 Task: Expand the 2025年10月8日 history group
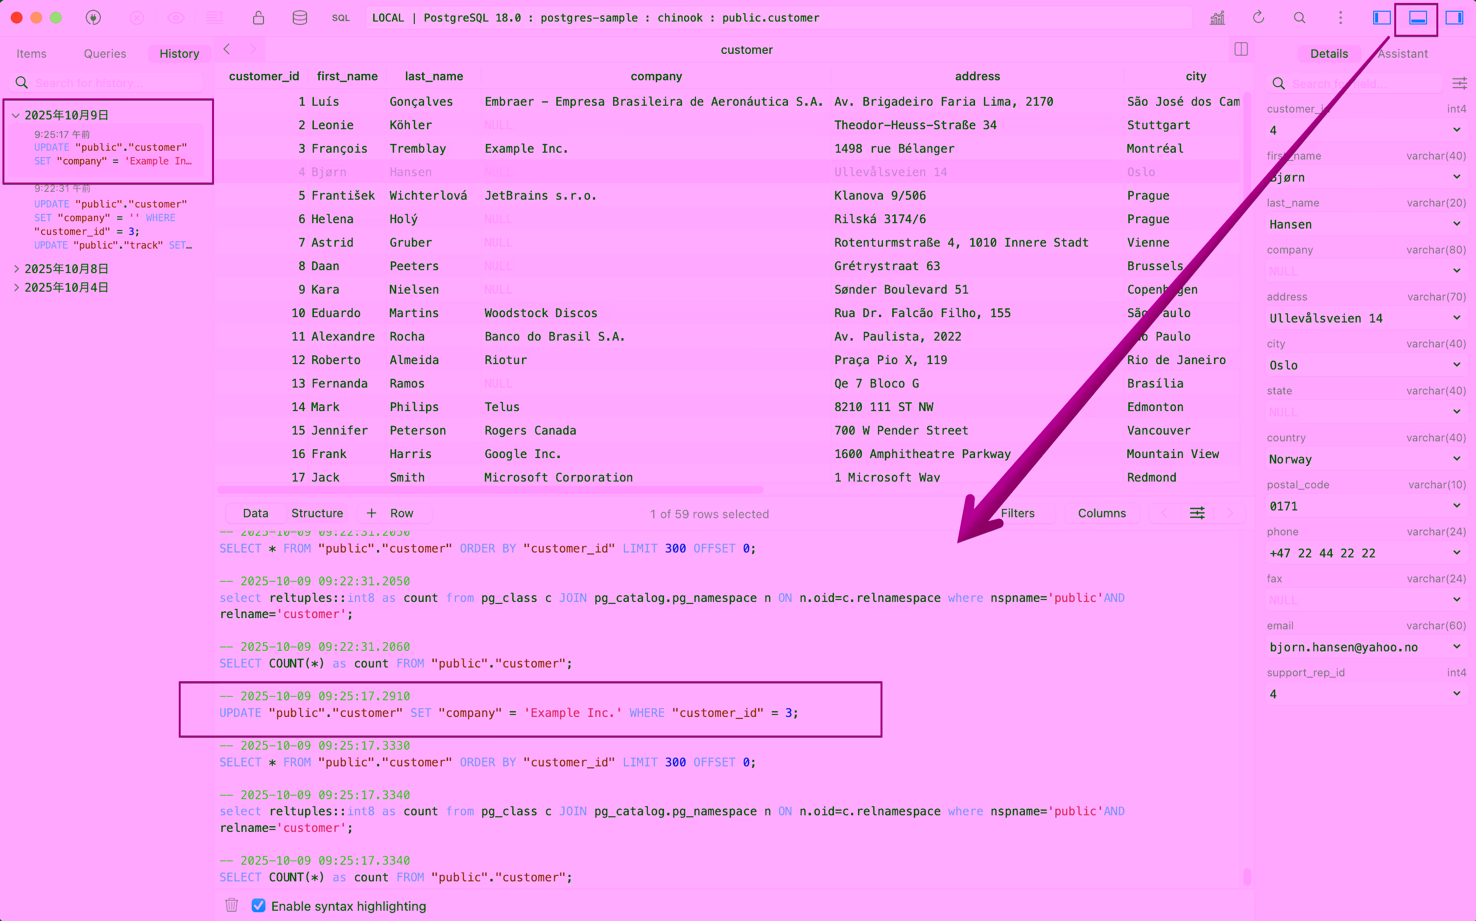click(17, 269)
